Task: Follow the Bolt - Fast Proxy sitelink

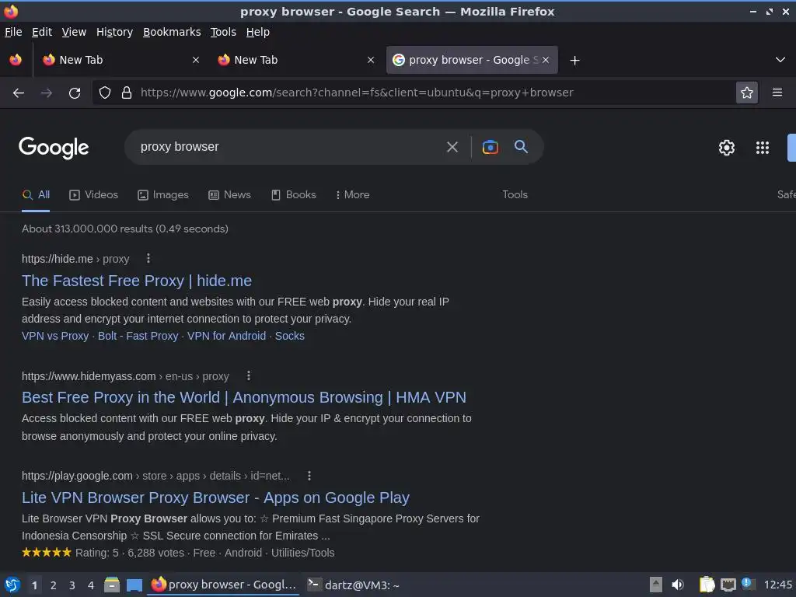Action: coord(138,336)
